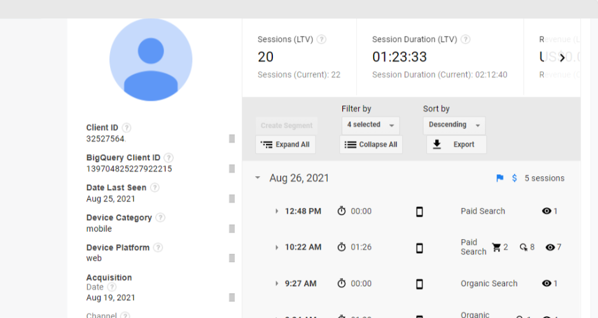The width and height of the screenshot is (598, 318).
Task: Click the blue flag goal icon
Action: [500, 179]
